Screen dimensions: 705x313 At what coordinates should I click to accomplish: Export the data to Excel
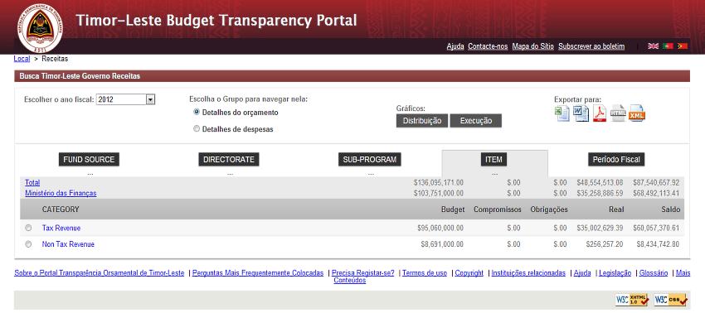point(562,113)
